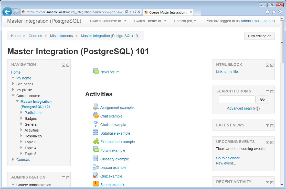This screenshot has height=189, width=286.
Task: Expand Badges node in navigation
Action: tap(21, 118)
